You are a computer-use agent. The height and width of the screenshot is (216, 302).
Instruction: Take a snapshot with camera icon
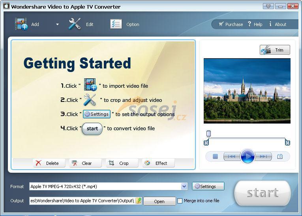tap(280, 157)
